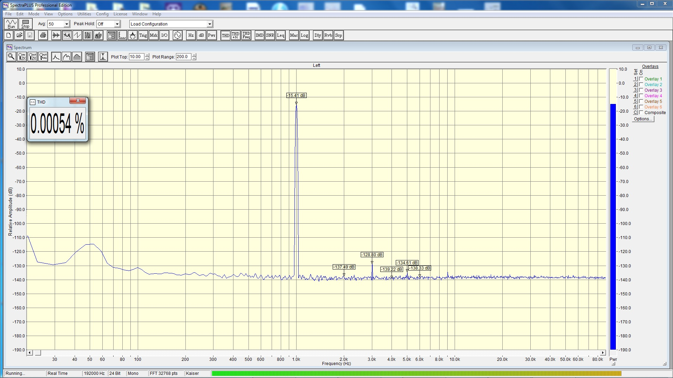
Task: Open the Utilities menu
Action: [84, 14]
